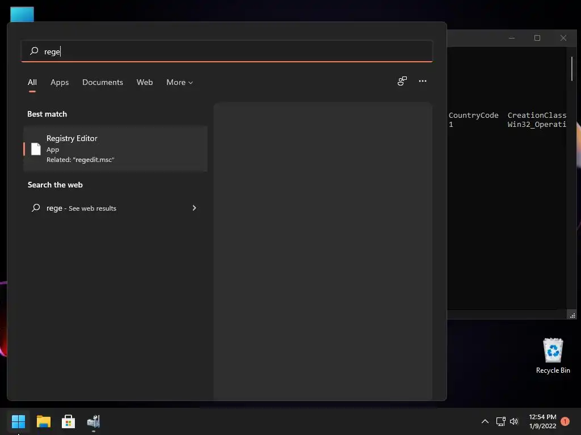Click 'Related: "regedit.msc"' text

(81, 159)
